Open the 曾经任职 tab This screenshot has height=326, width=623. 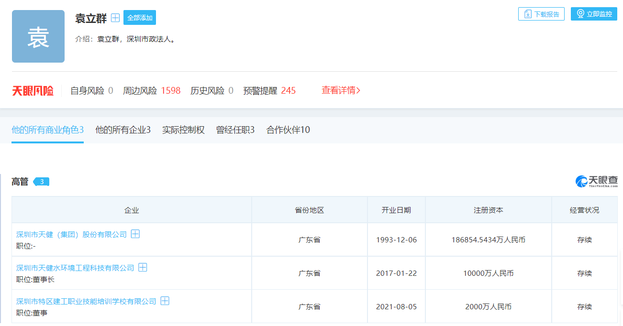[x=235, y=130]
